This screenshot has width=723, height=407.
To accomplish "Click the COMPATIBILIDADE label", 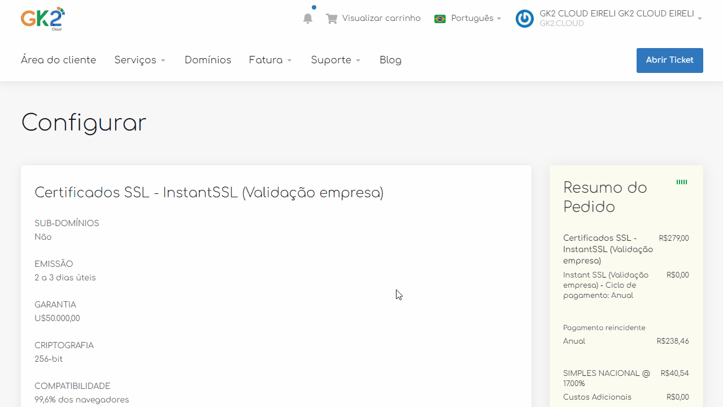I will coord(72,386).
